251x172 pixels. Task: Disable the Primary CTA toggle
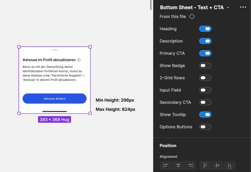205,53
